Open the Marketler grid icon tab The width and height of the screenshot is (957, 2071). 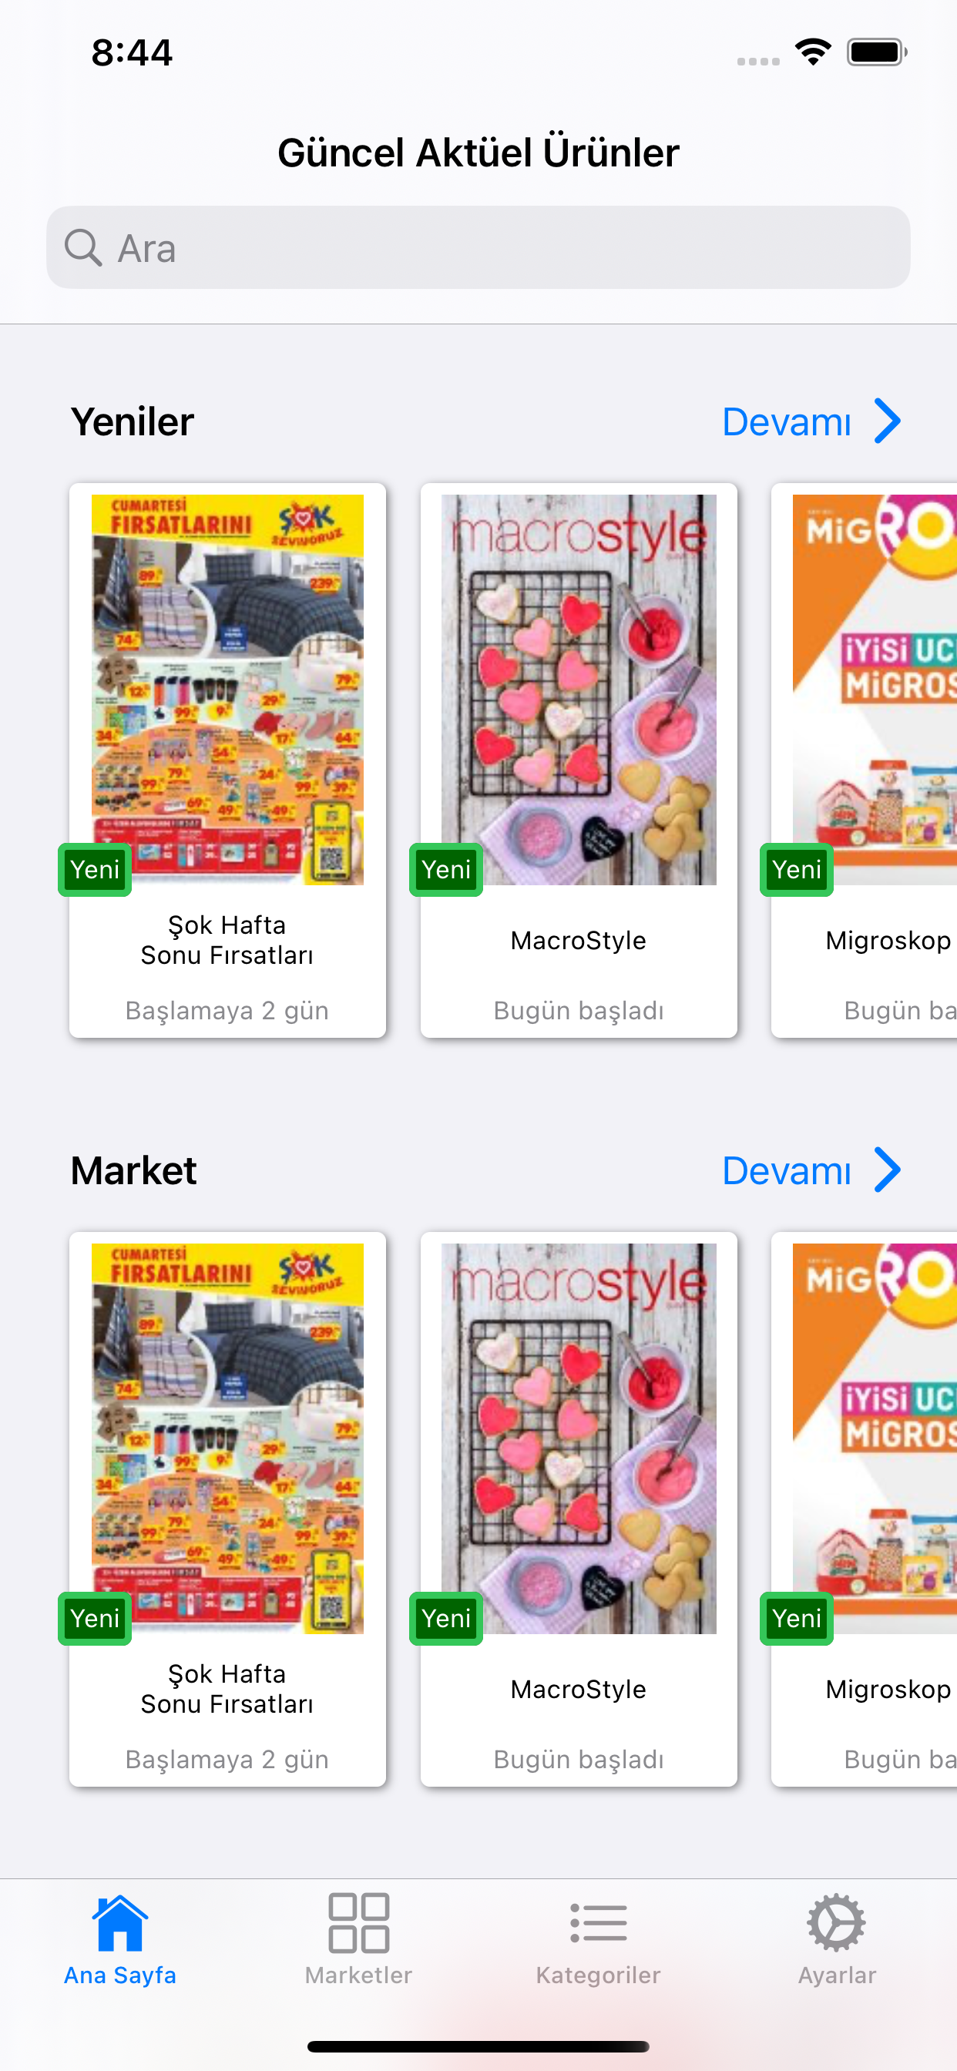(358, 1922)
